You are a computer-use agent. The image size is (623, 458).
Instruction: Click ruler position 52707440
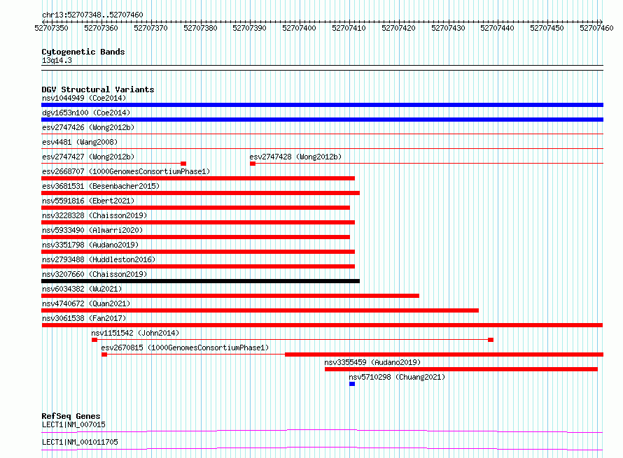click(497, 28)
